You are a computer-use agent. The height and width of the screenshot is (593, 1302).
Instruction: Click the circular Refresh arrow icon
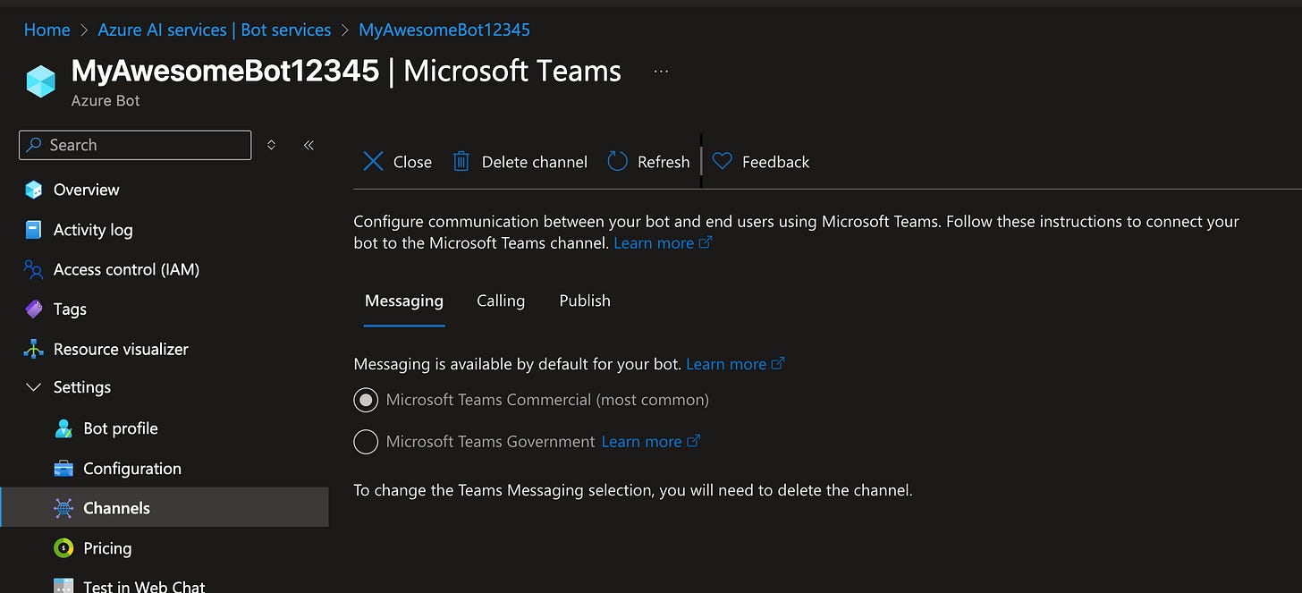[x=617, y=161]
